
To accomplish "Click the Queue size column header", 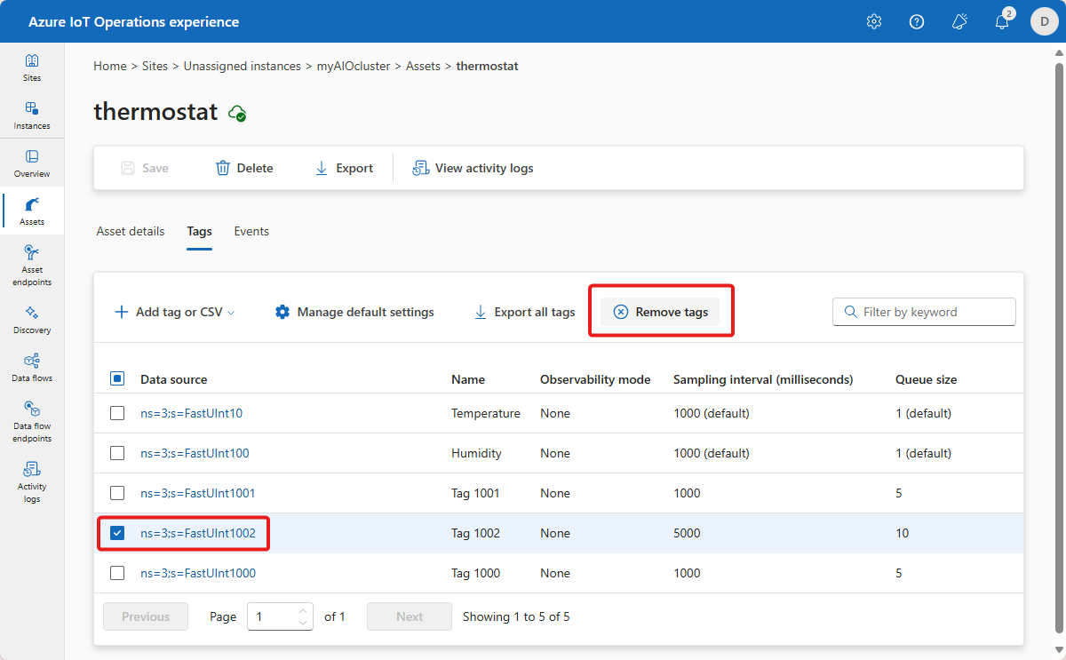I will click(927, 379).
